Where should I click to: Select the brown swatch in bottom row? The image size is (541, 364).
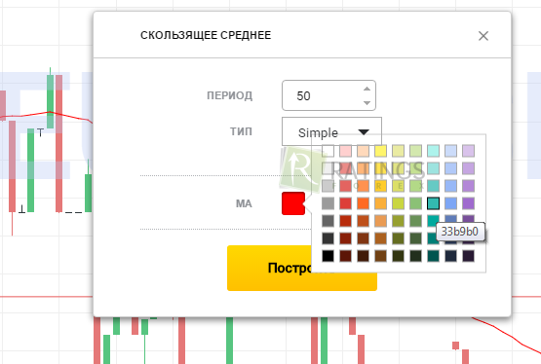(380, 256)
